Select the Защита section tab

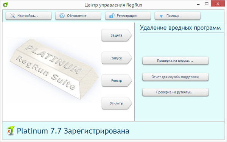coord(117,35)
